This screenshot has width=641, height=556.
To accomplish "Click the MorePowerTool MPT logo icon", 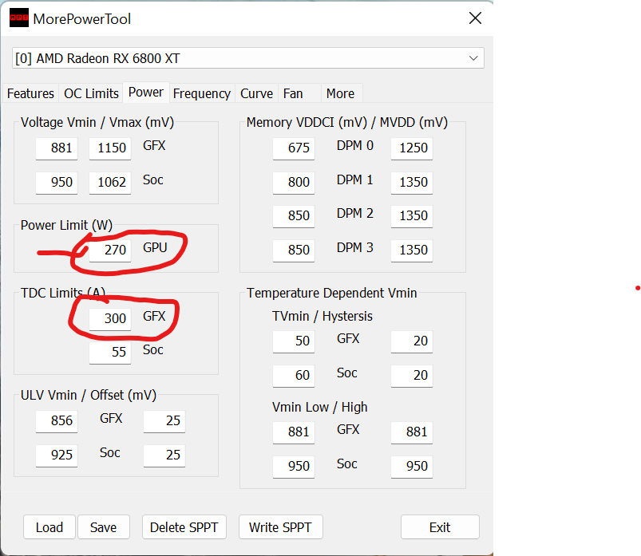I will [x=19, y=18].
